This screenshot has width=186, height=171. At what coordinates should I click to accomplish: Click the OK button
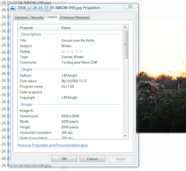(x=64, y=159)
